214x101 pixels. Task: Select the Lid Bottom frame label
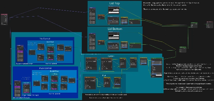(x=115, y=29)
